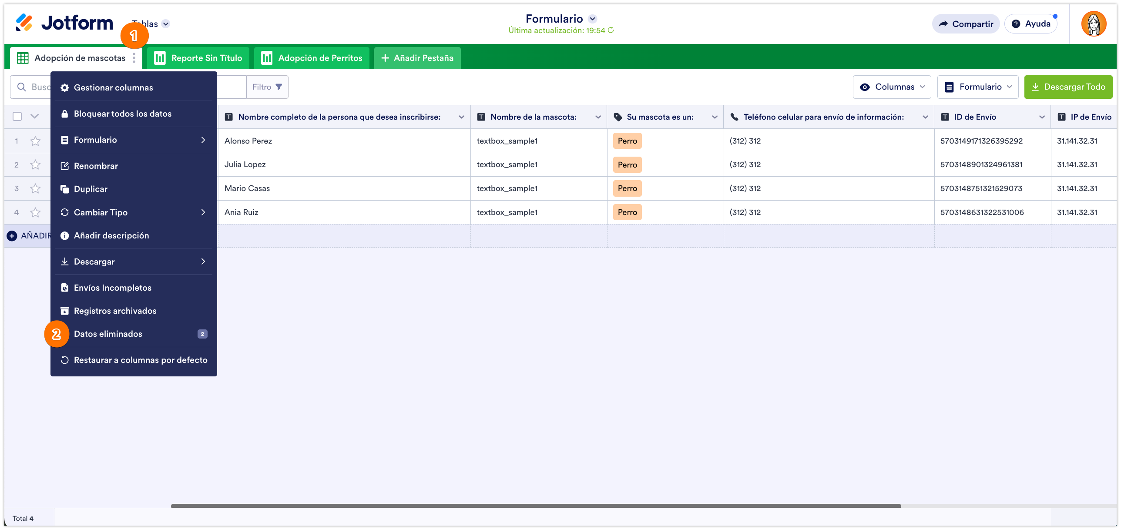Image resolution: width=1121 pixels, height=530 pixels.
Task: Toggle the select-all checkbox in the header
Action: coord(17,116)
